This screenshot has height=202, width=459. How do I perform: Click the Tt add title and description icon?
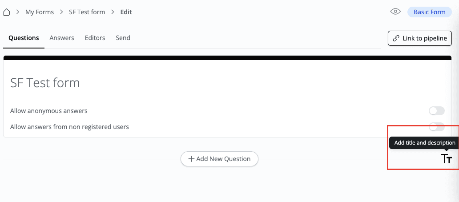447,159
